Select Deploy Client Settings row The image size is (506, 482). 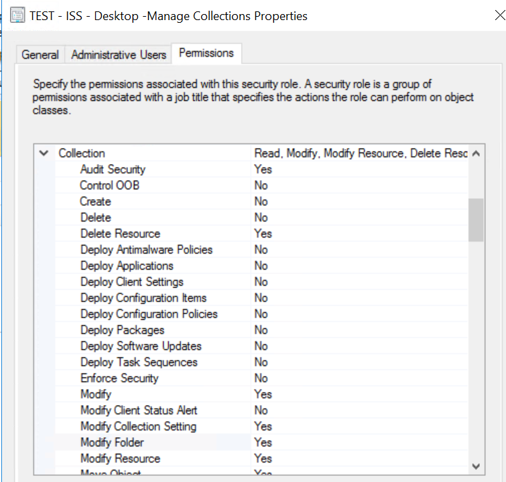(x=261, y=282)
